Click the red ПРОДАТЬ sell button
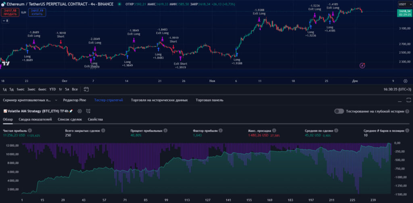413x203 pixels. click(x=10, y=12)
